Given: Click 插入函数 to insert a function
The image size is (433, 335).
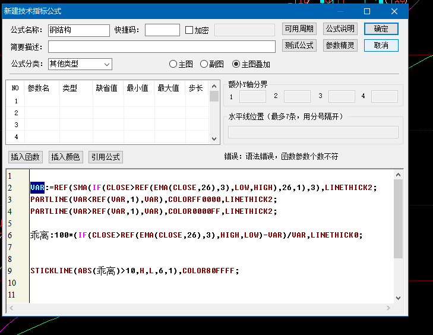Looking at the screenshot, I should tap(25, 157).
